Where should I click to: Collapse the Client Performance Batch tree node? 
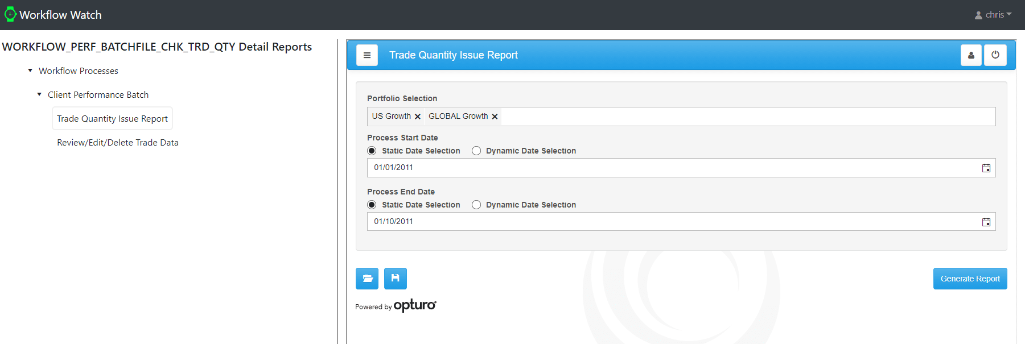(39, 94)
